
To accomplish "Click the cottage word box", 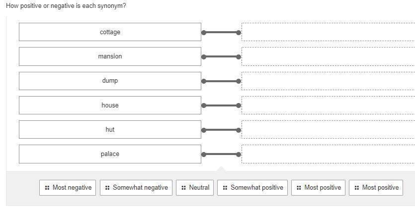I will (x=110, y=32).
